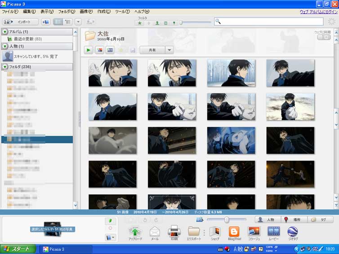Click the アップロード upload icon

tap(135, 233)
